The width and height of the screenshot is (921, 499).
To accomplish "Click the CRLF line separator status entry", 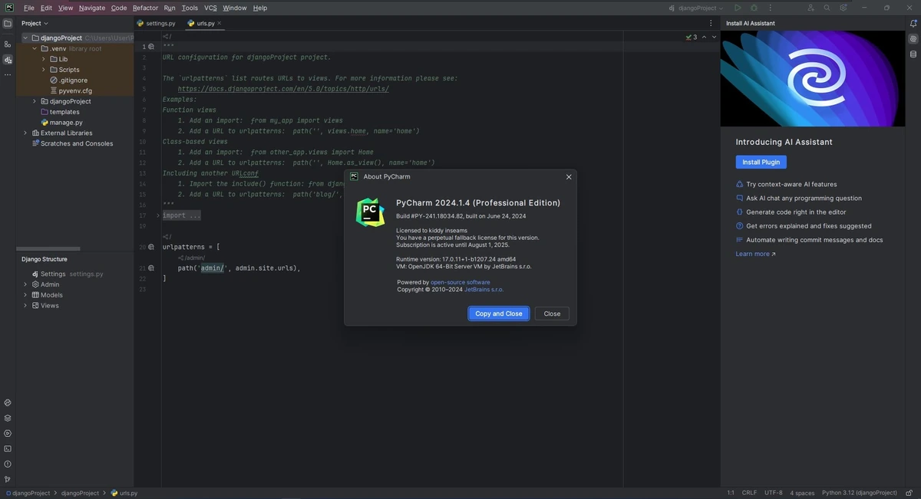I will point(749,493).
